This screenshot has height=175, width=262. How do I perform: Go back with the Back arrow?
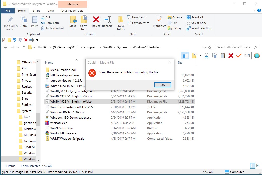(x=5, y=47)
